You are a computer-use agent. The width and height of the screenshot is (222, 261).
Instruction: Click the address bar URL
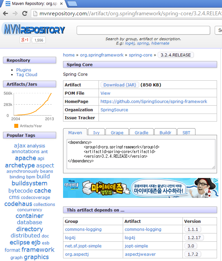126,14
